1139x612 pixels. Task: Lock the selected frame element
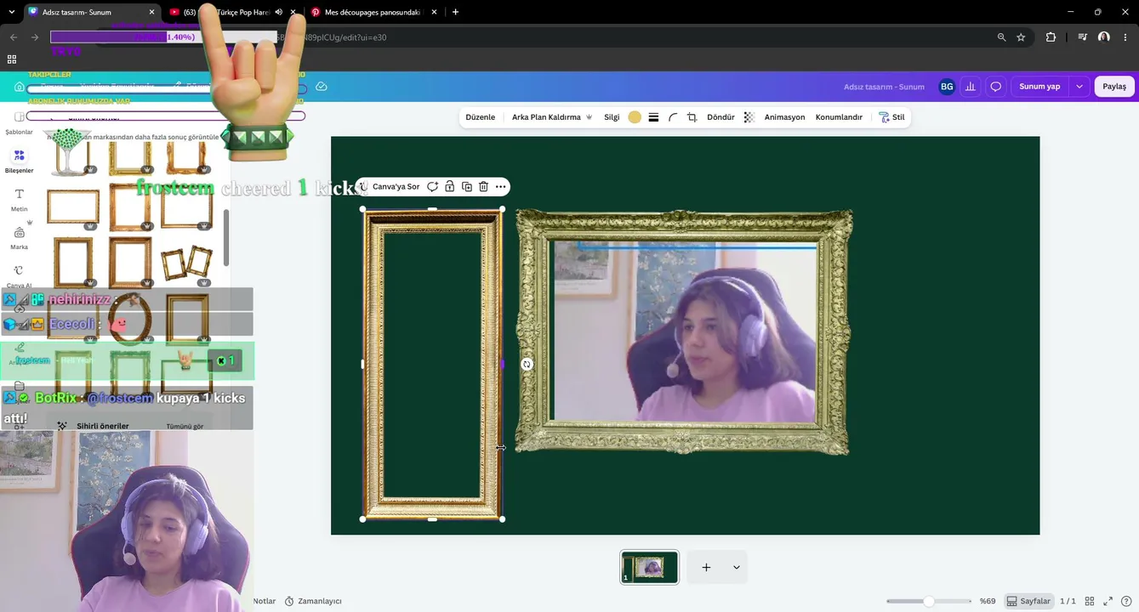point(449,186)
